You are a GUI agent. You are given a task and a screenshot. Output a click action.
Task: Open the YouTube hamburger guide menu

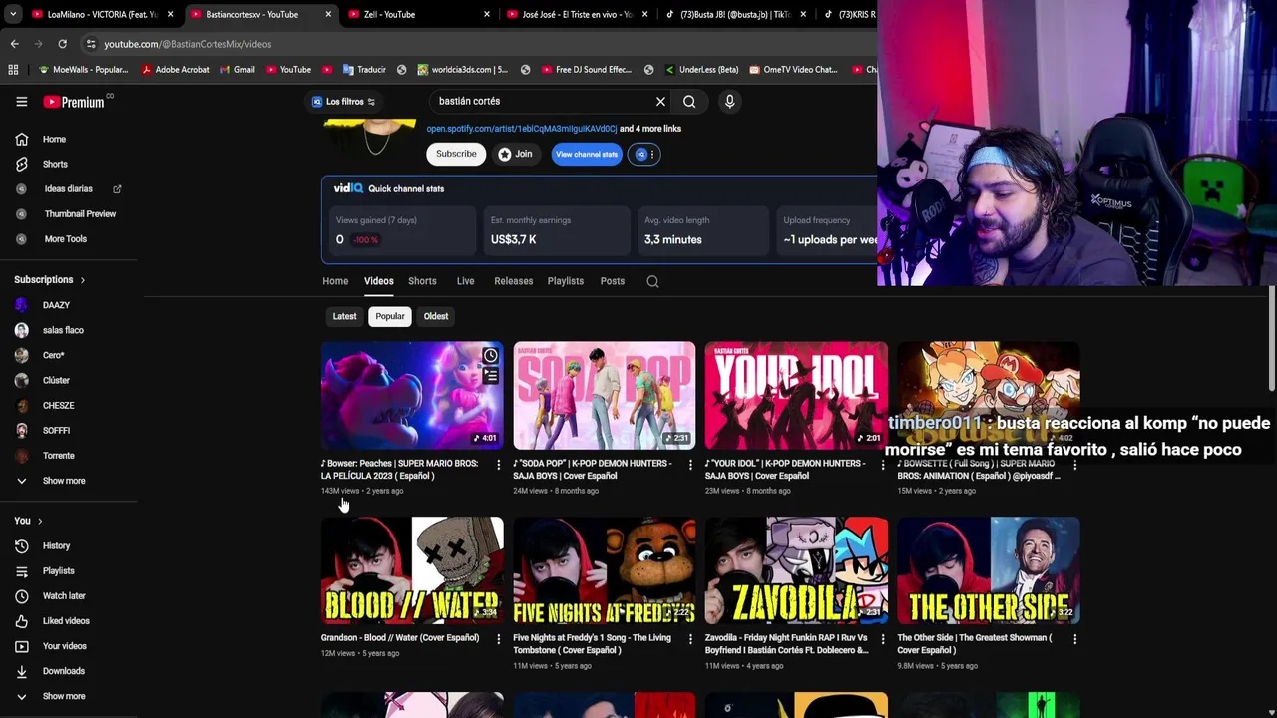(21, 101)
